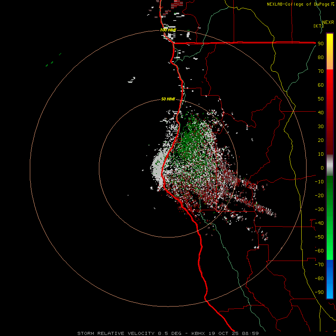Select the -10 value on velocity scale

coord(319,182)
